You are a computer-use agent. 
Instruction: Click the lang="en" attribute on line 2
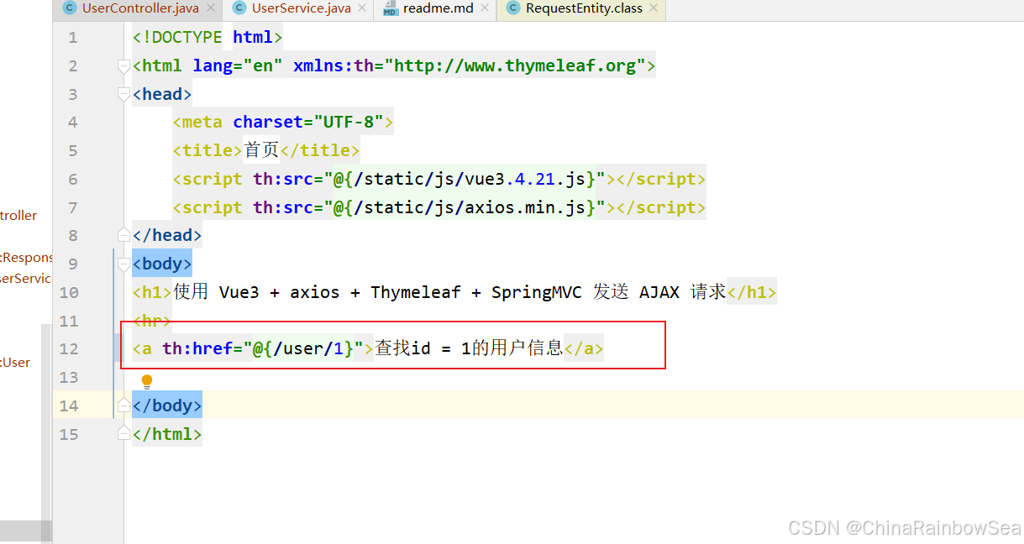(x=238, y=65)
